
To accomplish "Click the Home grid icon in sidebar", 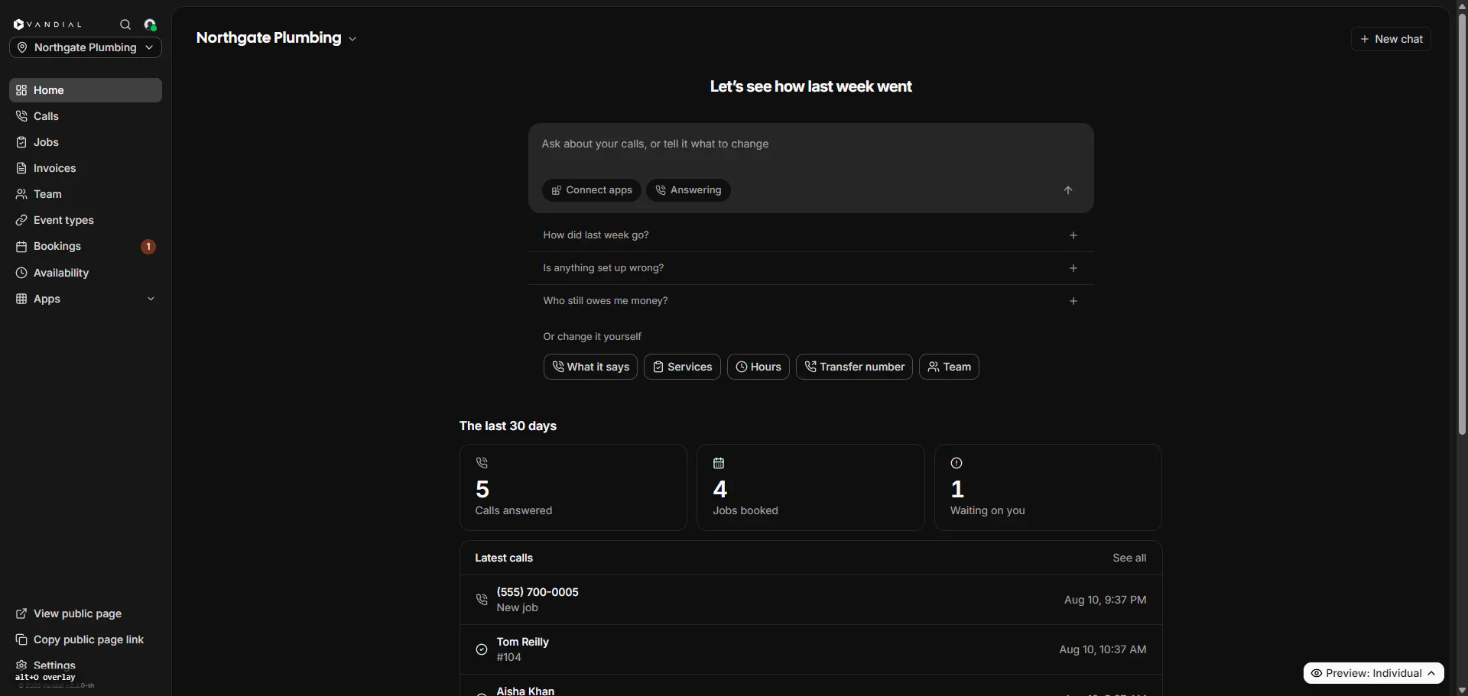I will click(21, 90).
